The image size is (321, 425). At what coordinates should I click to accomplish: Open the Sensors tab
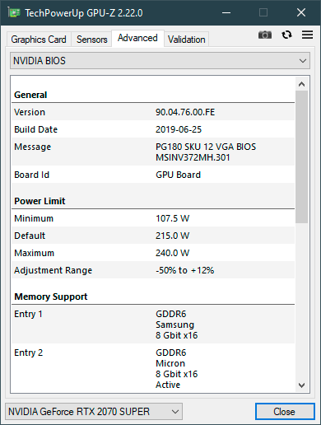[91, 40]
